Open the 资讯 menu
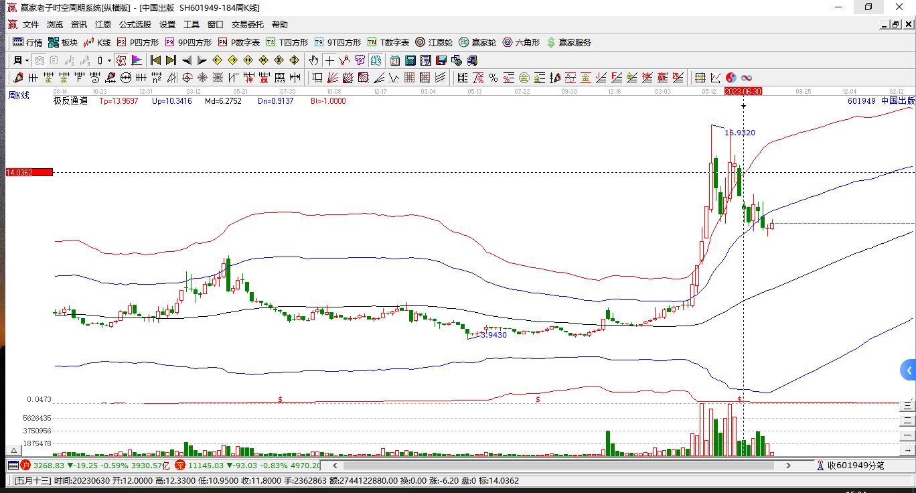916x493 pixels. [x=79, y=25]
